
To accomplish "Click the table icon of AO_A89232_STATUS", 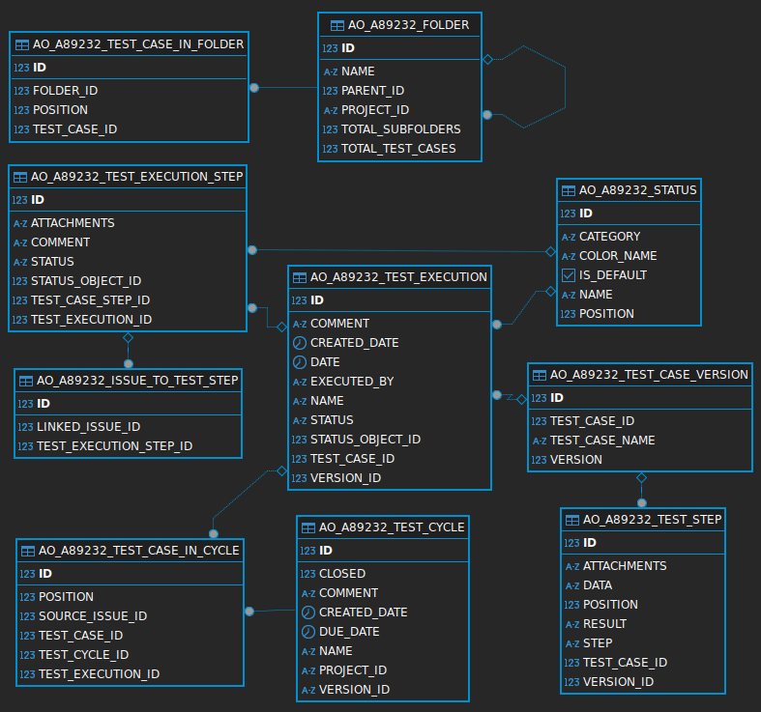I will (569, 190).
